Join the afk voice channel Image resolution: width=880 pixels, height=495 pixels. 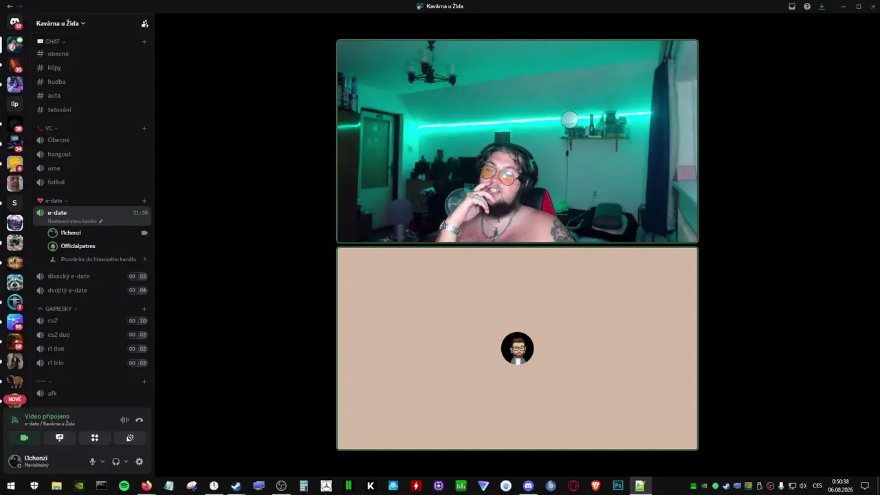[x=92, y=393]
